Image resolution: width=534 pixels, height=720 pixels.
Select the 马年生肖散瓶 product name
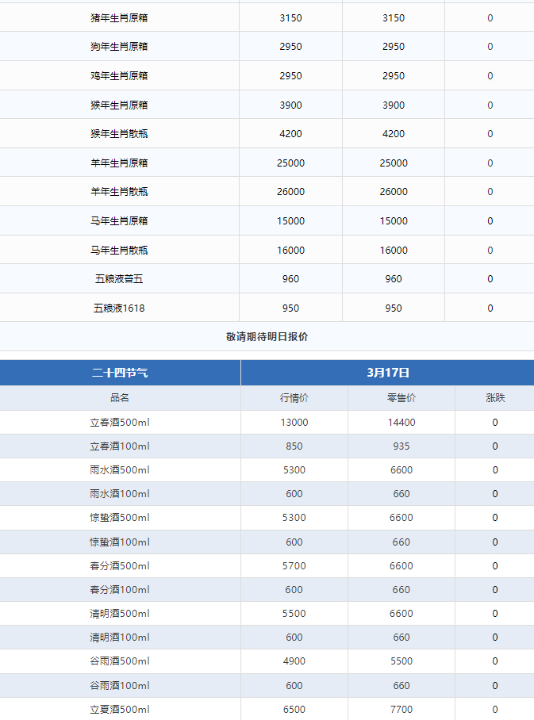click(x=119, y=251)
